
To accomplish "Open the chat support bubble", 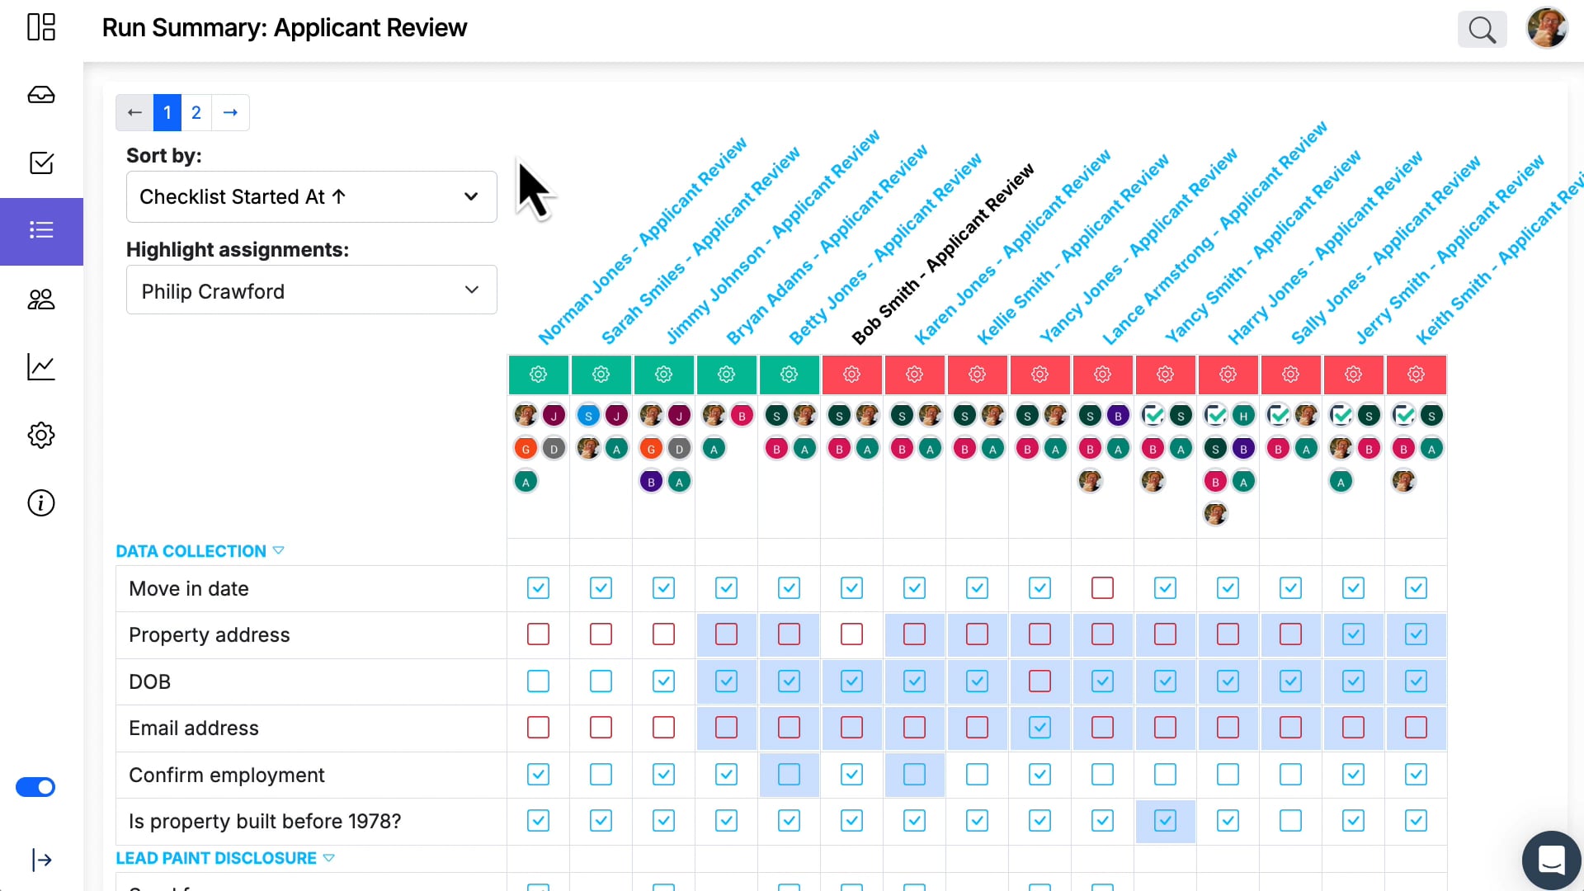I will click(1551, 860).
